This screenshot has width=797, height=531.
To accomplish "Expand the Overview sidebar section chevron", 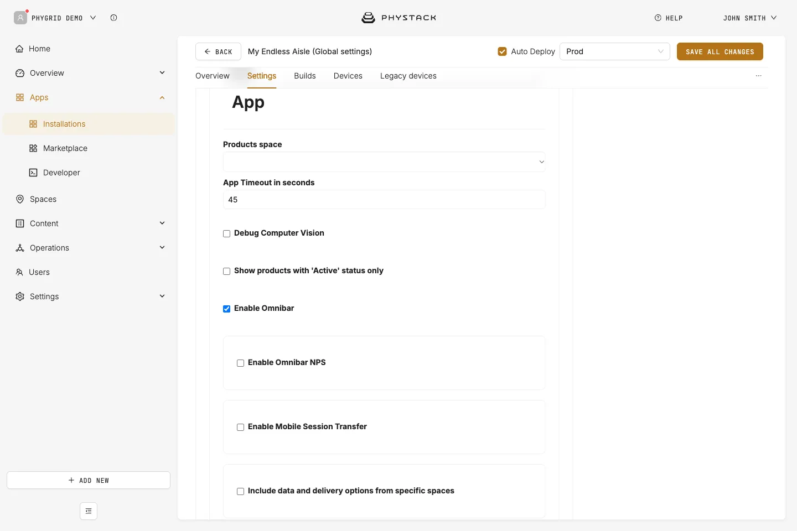I will tap(162, 72).
